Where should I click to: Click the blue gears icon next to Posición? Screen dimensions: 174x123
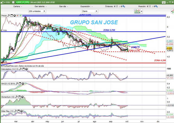[156, 6]
